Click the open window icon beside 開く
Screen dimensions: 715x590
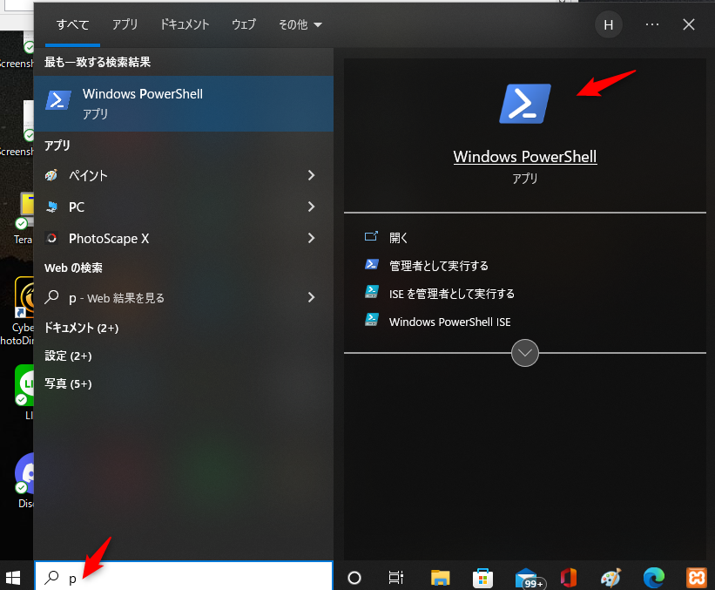tap(371, 236)
